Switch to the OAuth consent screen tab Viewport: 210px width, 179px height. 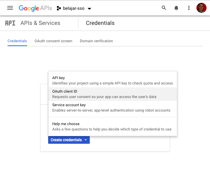pos(53,41)
